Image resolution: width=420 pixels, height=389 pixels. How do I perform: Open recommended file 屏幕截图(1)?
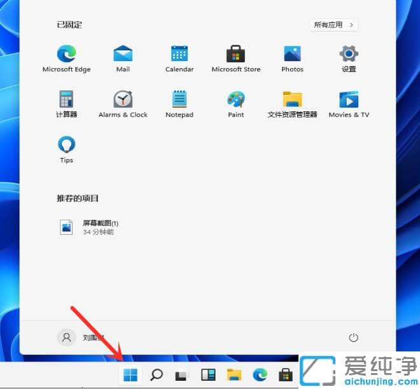pos(88,227)
